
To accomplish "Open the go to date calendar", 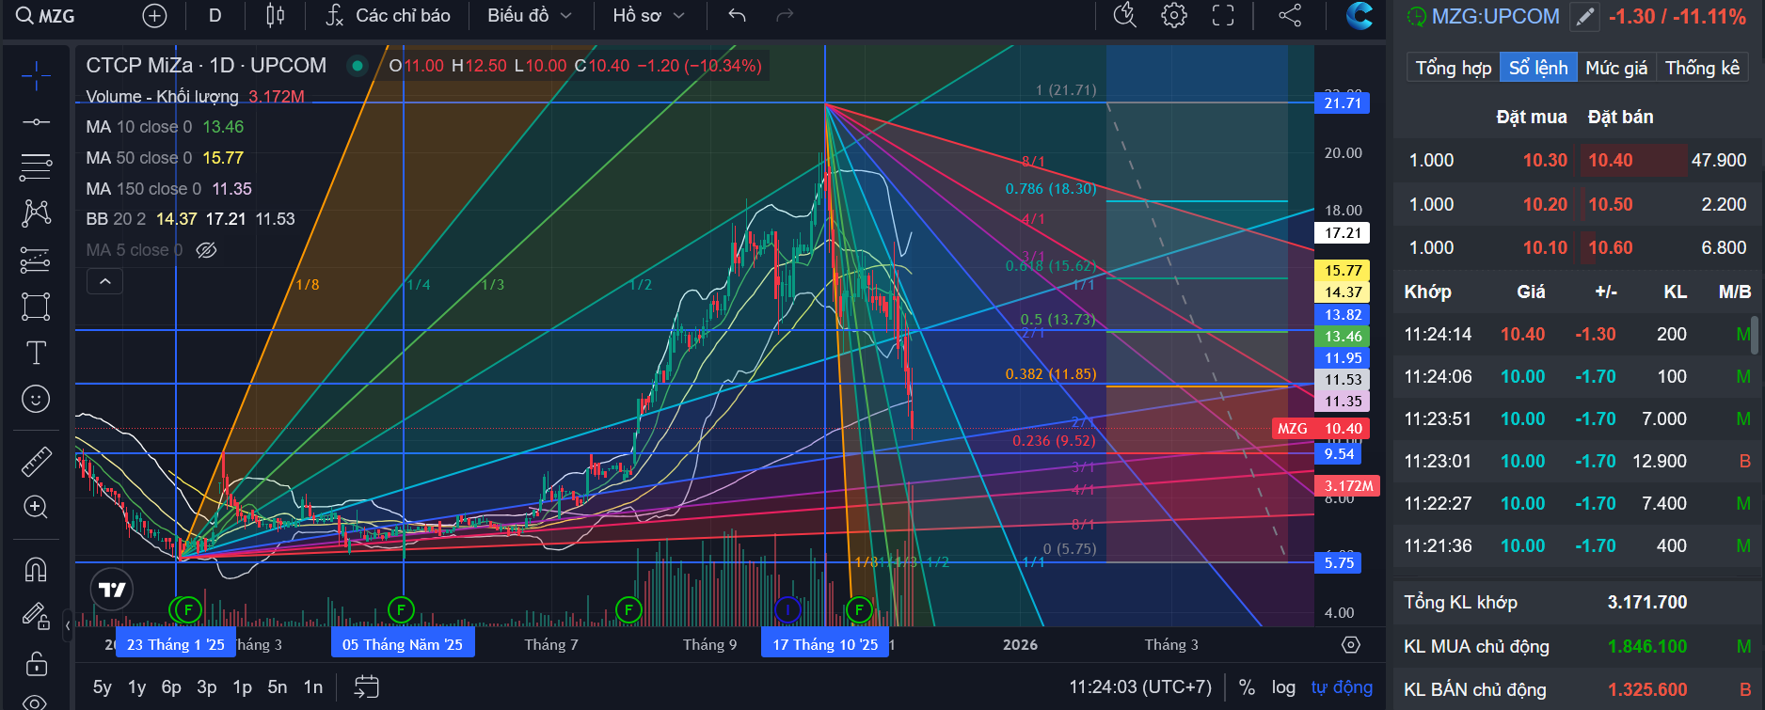I will (x=366, y=687).
